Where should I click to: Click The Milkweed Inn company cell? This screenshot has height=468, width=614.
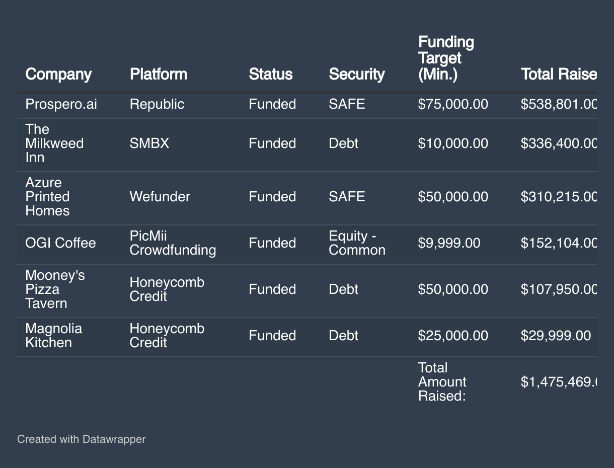tap(54, 143)
